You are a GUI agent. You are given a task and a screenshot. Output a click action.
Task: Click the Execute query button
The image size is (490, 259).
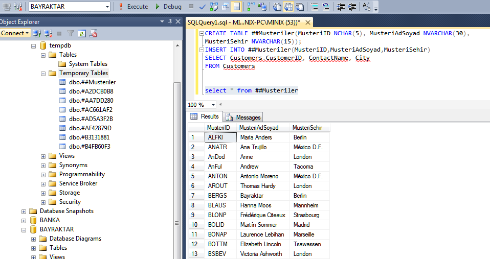[x=133, y=7]
